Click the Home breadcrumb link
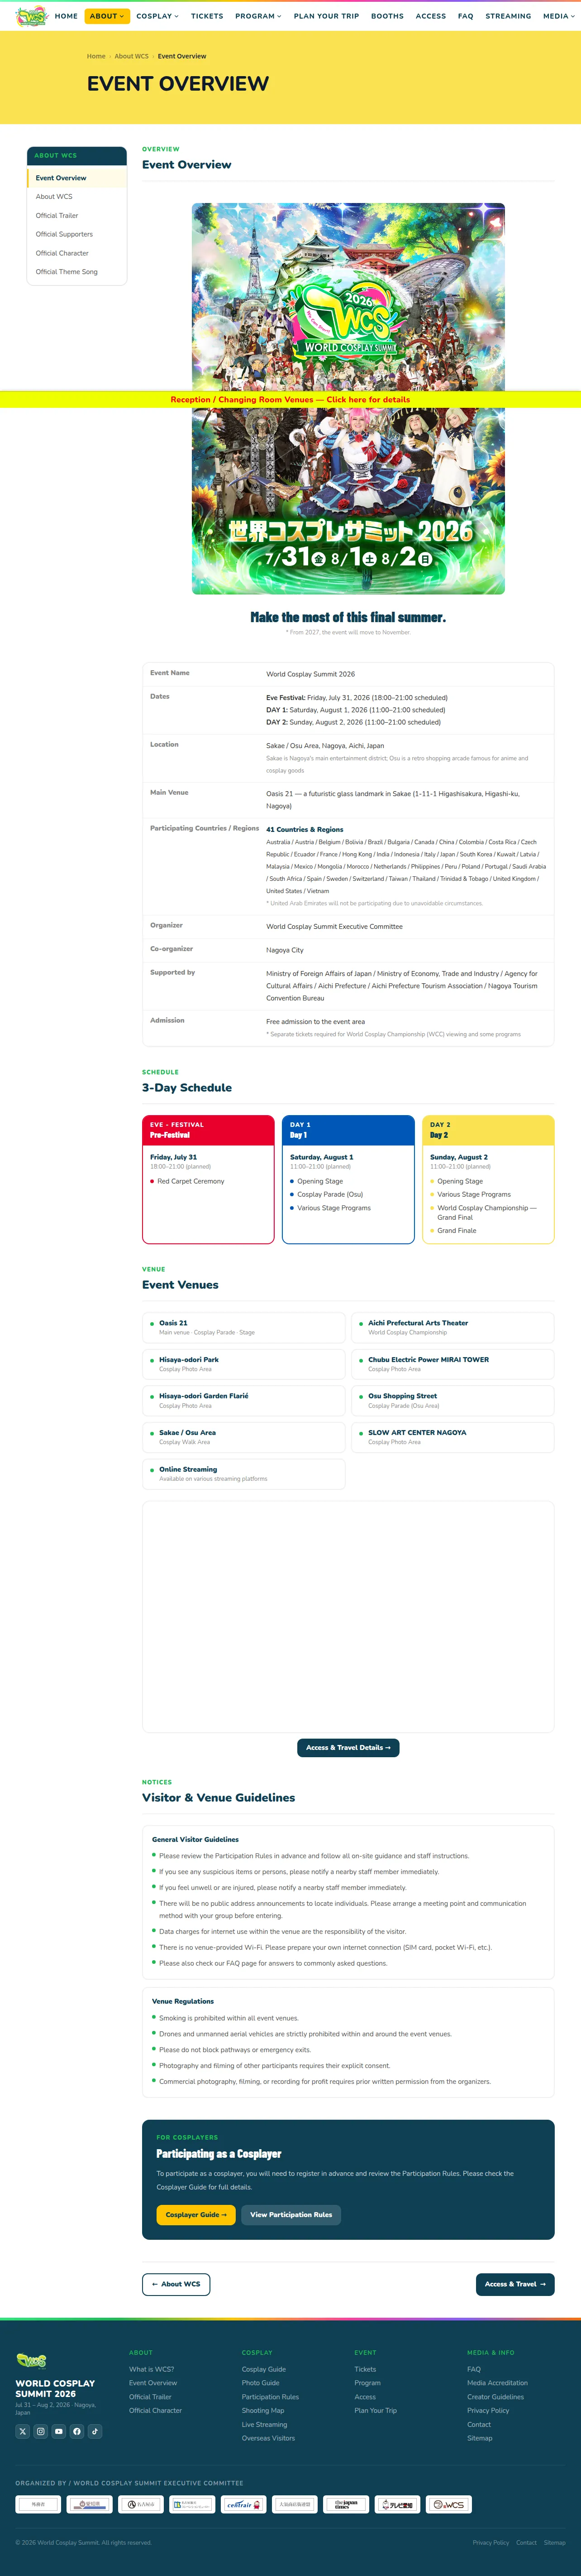Image resolution: width=581 pixels, height=2576 pixels. [x=96, y=56]
